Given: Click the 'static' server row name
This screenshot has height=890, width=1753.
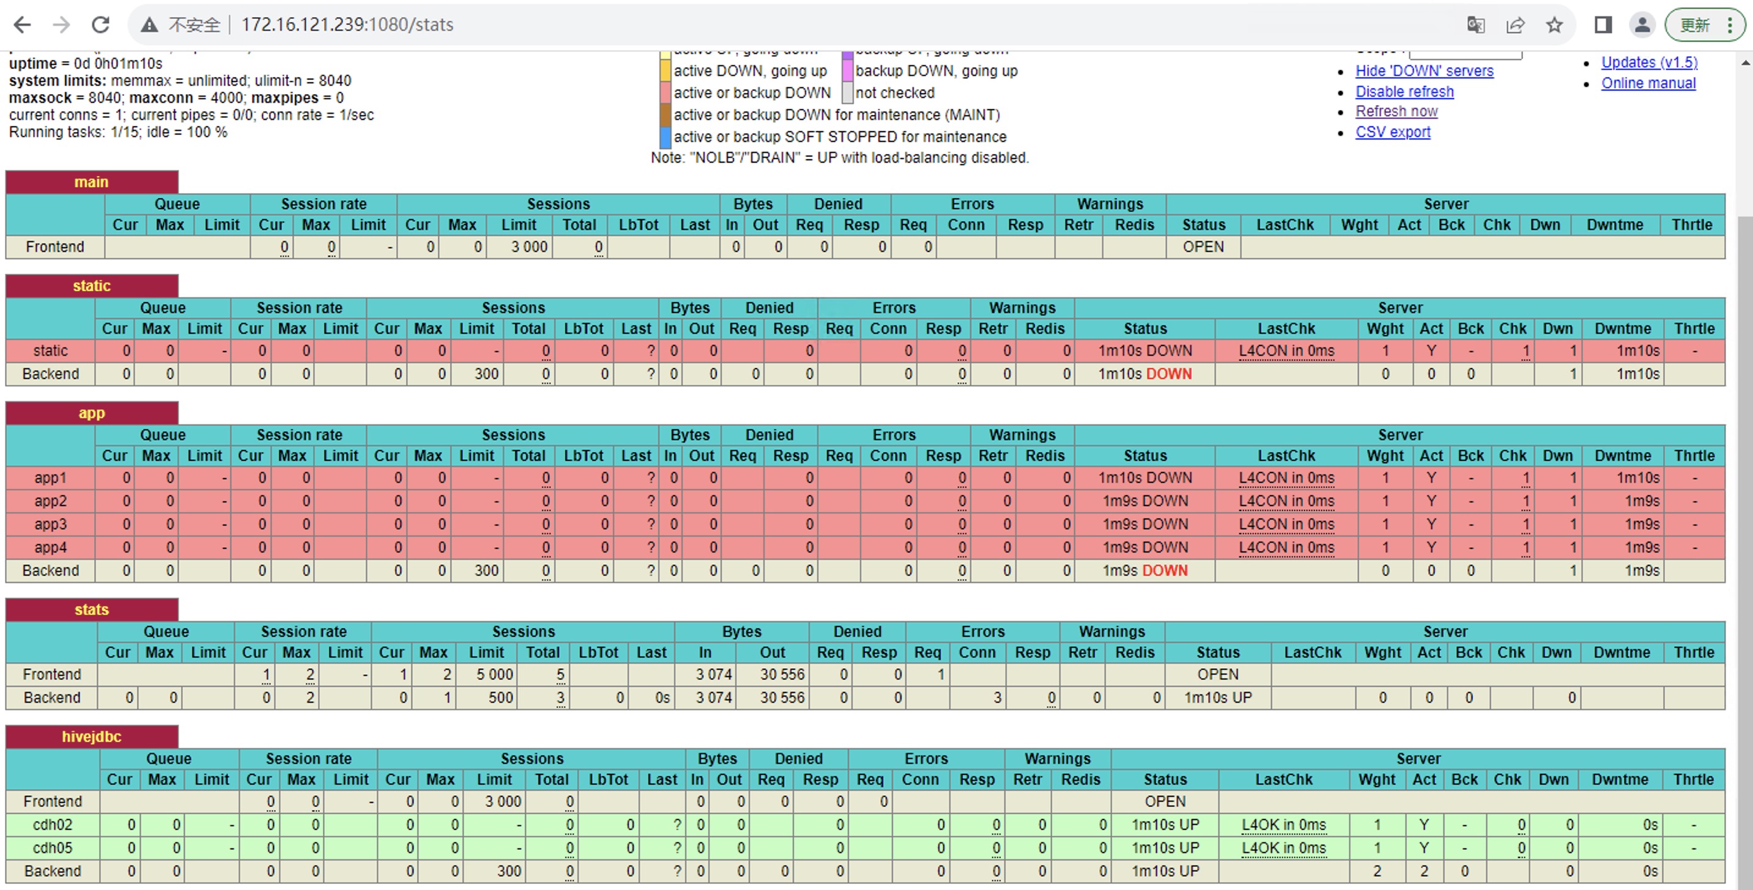Looking at the screenshot, I should [x=50, y=351].
